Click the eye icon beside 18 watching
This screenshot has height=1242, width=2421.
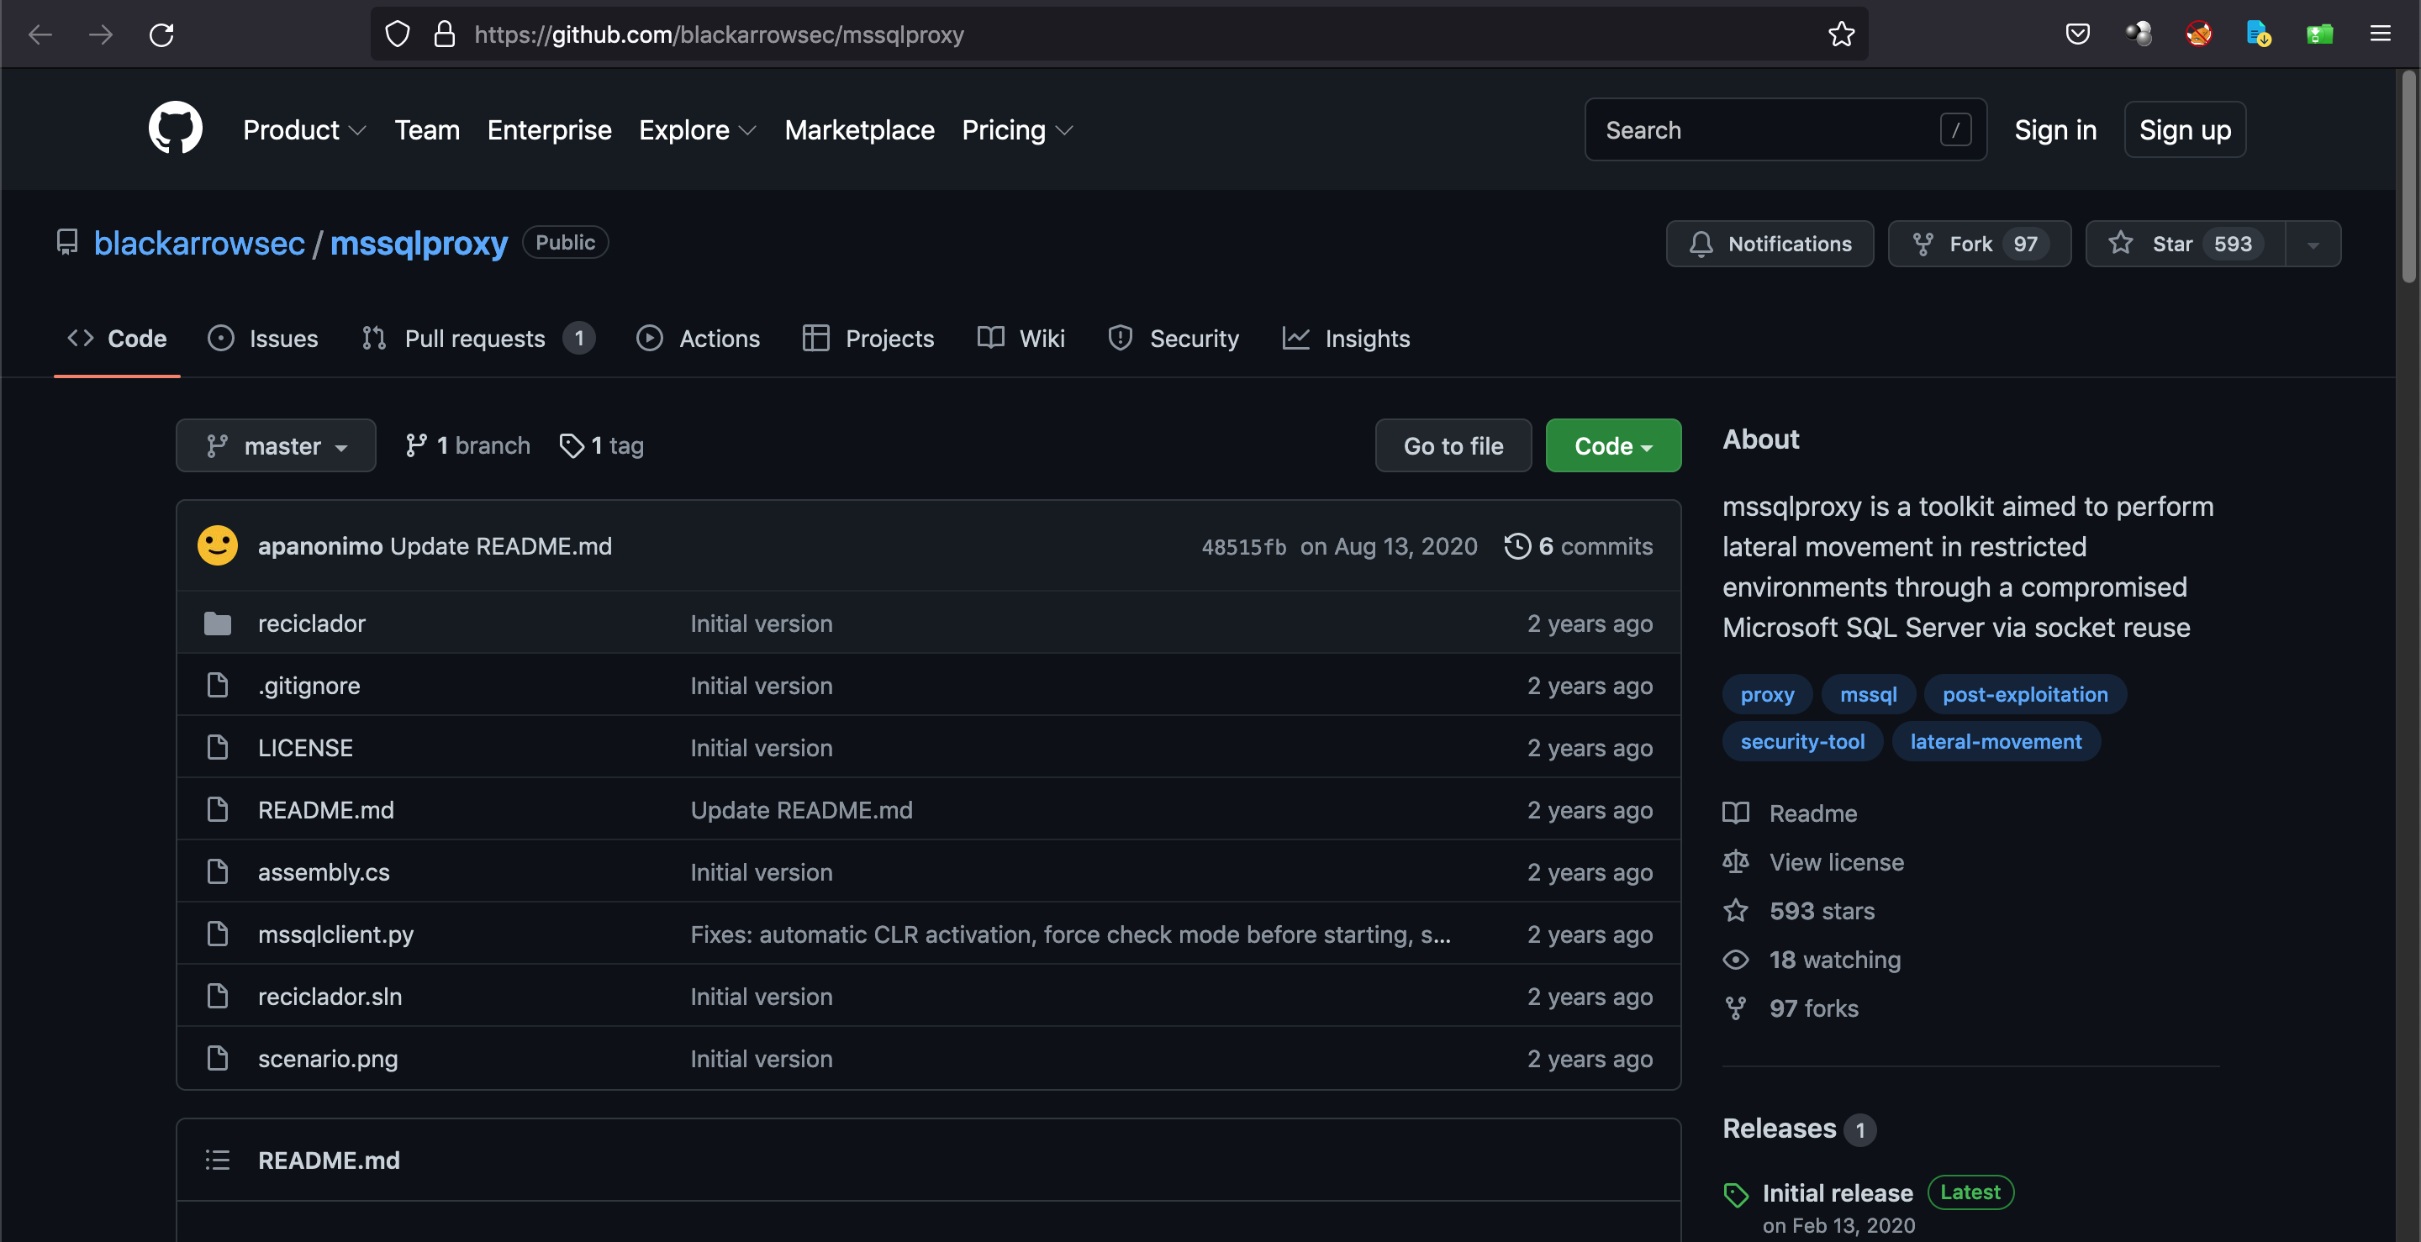point(1736,959)
